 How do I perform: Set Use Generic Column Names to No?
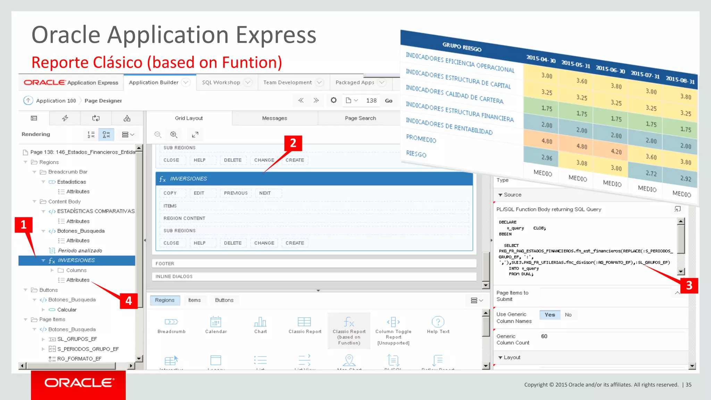(x=568, y=315)
